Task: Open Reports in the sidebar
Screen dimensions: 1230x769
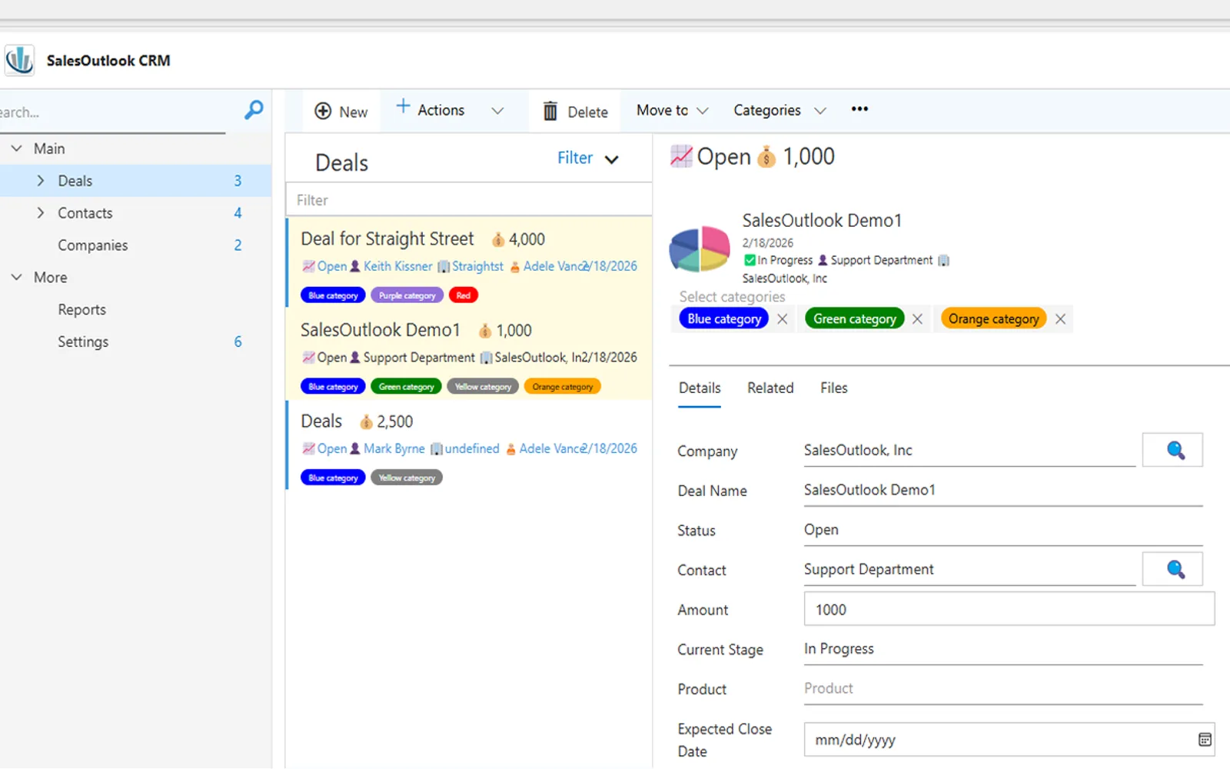Action: point(81,310)
